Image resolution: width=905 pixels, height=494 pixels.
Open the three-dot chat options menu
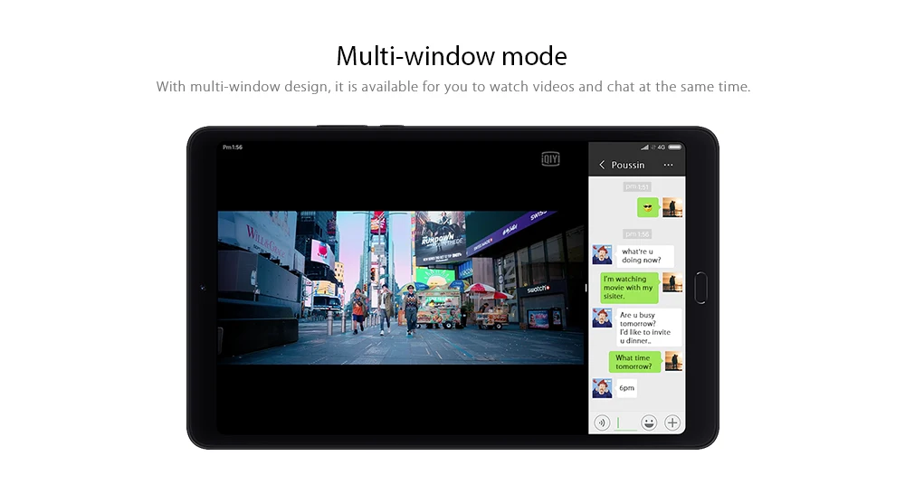coord(668,165)
